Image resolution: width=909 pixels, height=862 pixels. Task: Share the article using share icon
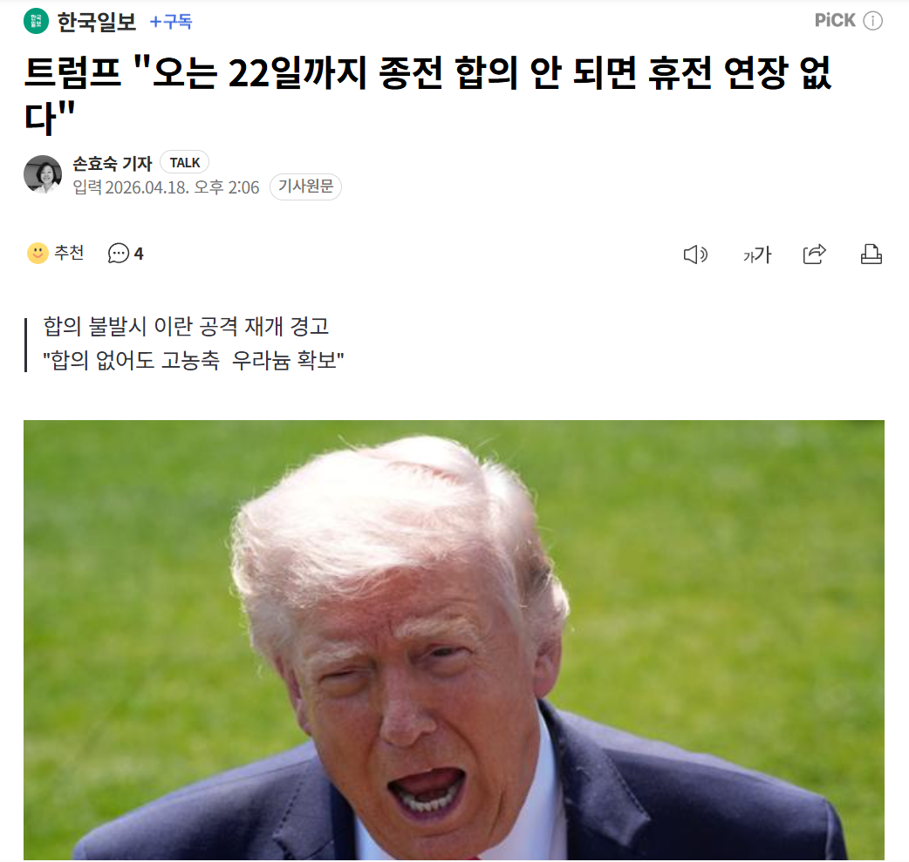click(x=815, y=254)
